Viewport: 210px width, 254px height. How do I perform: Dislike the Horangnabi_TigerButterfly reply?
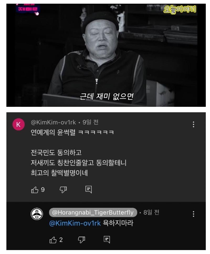[x=81, y=240]
